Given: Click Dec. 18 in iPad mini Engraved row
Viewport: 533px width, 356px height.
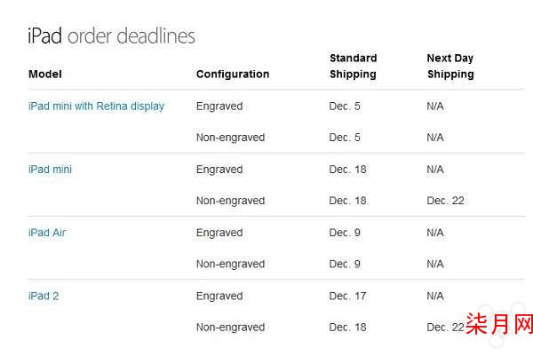Looking at the screenshot, I should [x=347, y=170].
